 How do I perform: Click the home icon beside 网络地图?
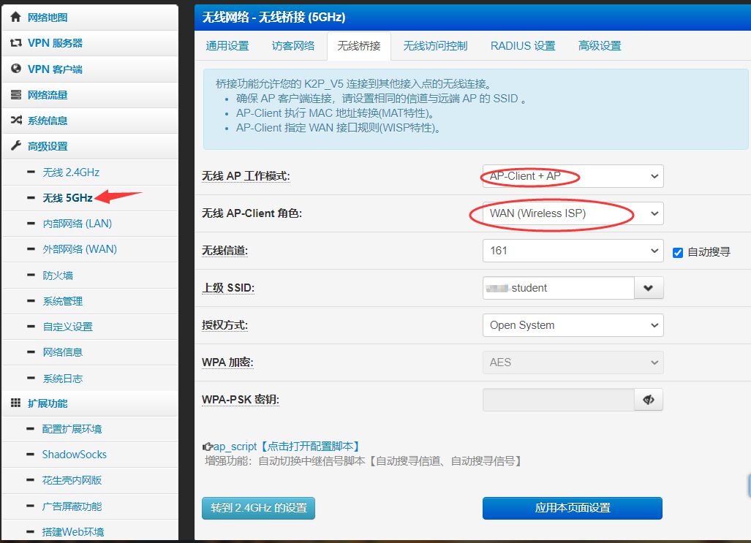click(x=15, y=17)
